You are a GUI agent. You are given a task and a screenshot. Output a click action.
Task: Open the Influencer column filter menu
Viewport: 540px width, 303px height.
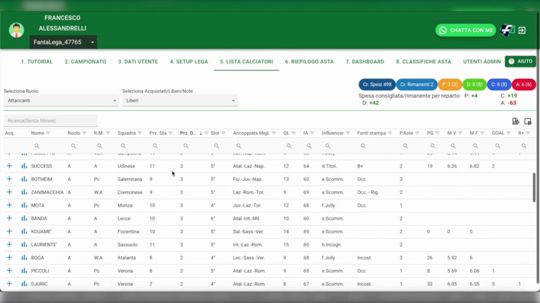(348, 133)
